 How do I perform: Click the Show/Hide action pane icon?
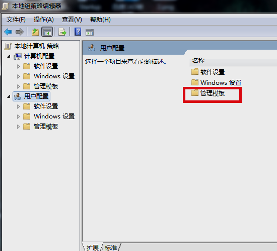coord(90,32)
